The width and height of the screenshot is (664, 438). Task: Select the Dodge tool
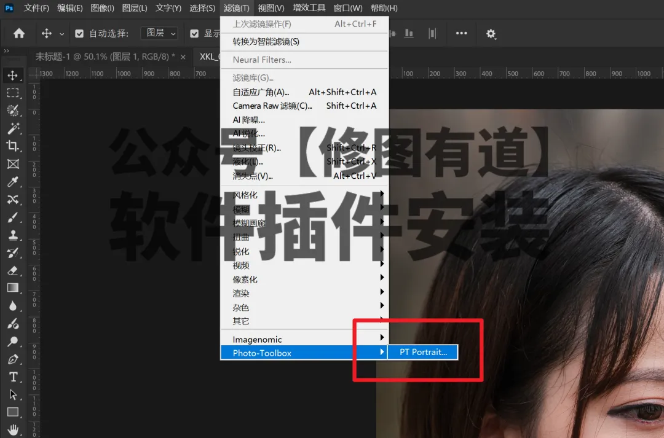13,342
